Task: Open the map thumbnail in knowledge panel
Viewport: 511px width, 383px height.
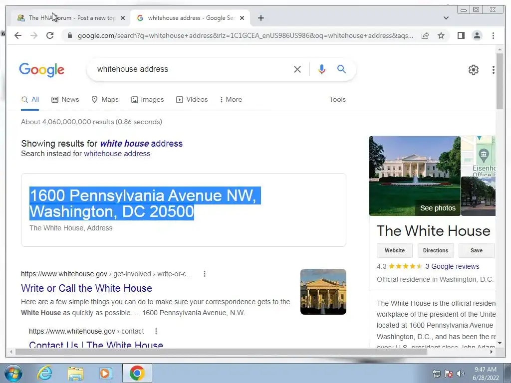Action: (x=478, y=156)
